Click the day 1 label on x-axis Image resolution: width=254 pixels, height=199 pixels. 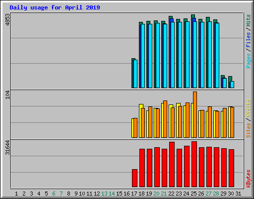pos(16,194)
